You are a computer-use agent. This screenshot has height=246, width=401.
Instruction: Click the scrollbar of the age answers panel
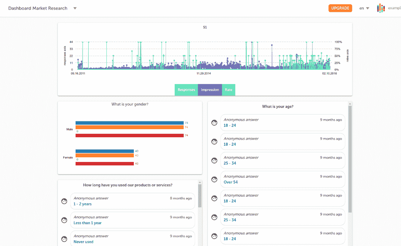tap(350, 158)
